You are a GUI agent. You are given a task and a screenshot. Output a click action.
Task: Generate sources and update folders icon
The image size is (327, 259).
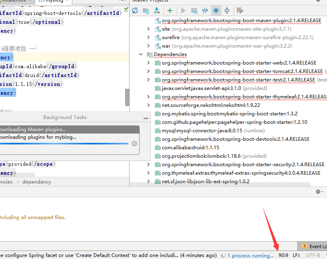click(146, 10)
